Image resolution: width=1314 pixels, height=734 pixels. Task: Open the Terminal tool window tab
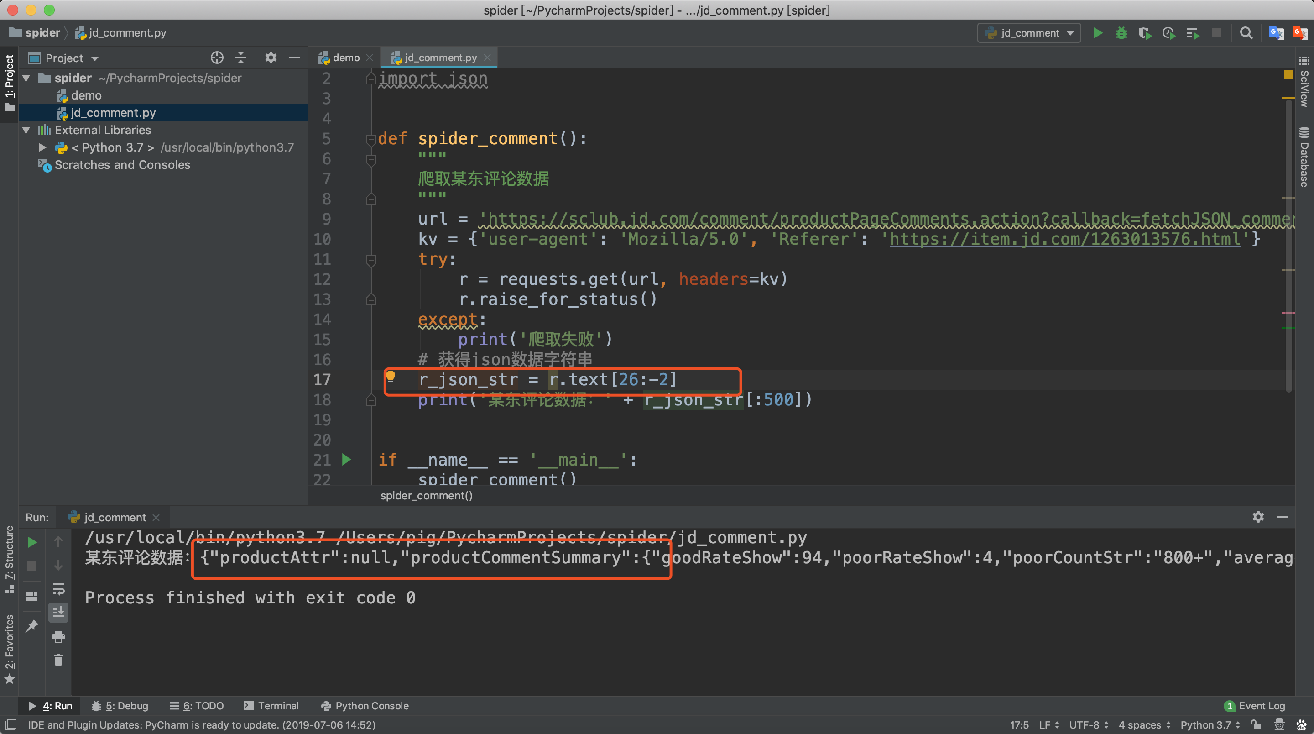(x=271, y=705)
